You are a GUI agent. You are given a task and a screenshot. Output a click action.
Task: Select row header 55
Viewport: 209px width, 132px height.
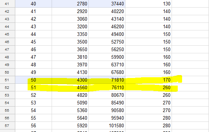(x=8, y=110)
